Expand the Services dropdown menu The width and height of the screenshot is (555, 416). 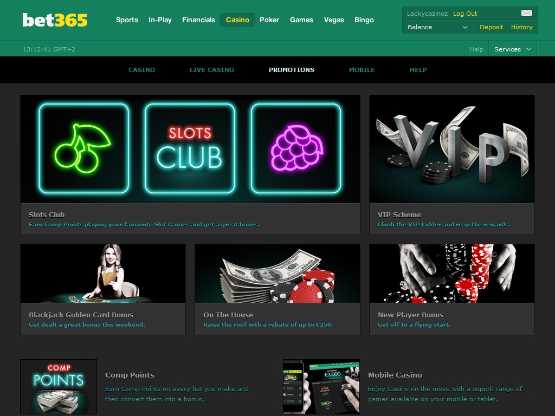(513, 49)
